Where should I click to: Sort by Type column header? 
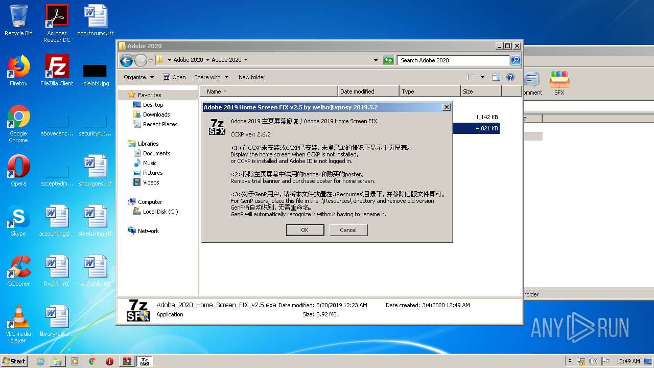[x=429, y=91]
